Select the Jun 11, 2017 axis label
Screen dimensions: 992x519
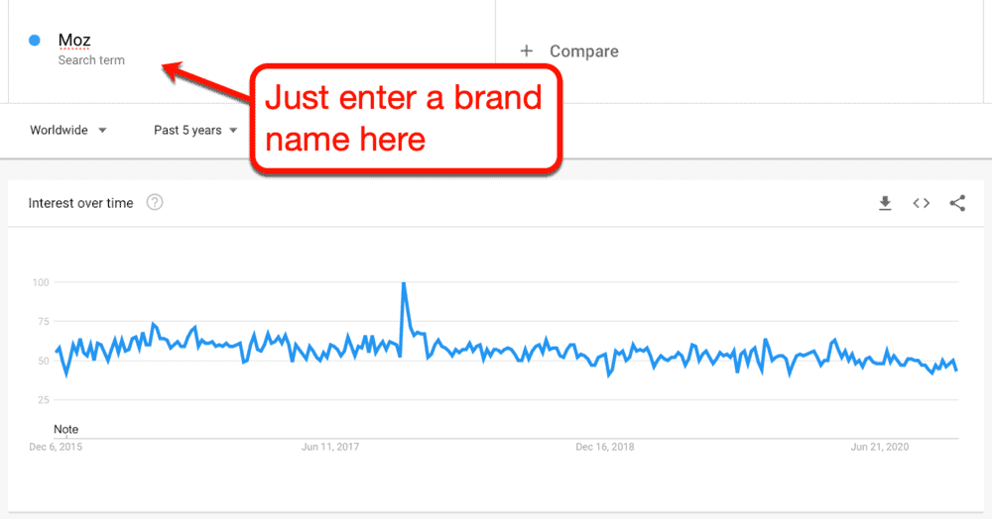pyautogui.click(x=330, y=448)
